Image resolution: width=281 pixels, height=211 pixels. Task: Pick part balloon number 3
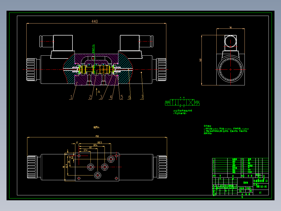[101, 97]
